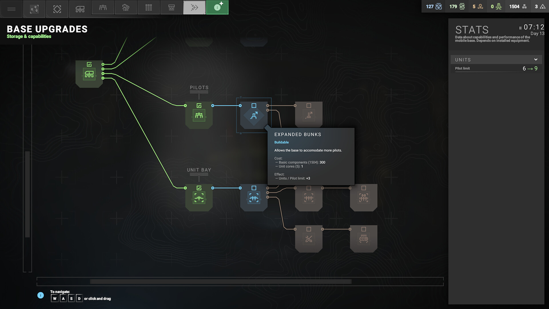
Task: Toggle the checkbox above the percent-slash node
Action: [x=309, y=229]
